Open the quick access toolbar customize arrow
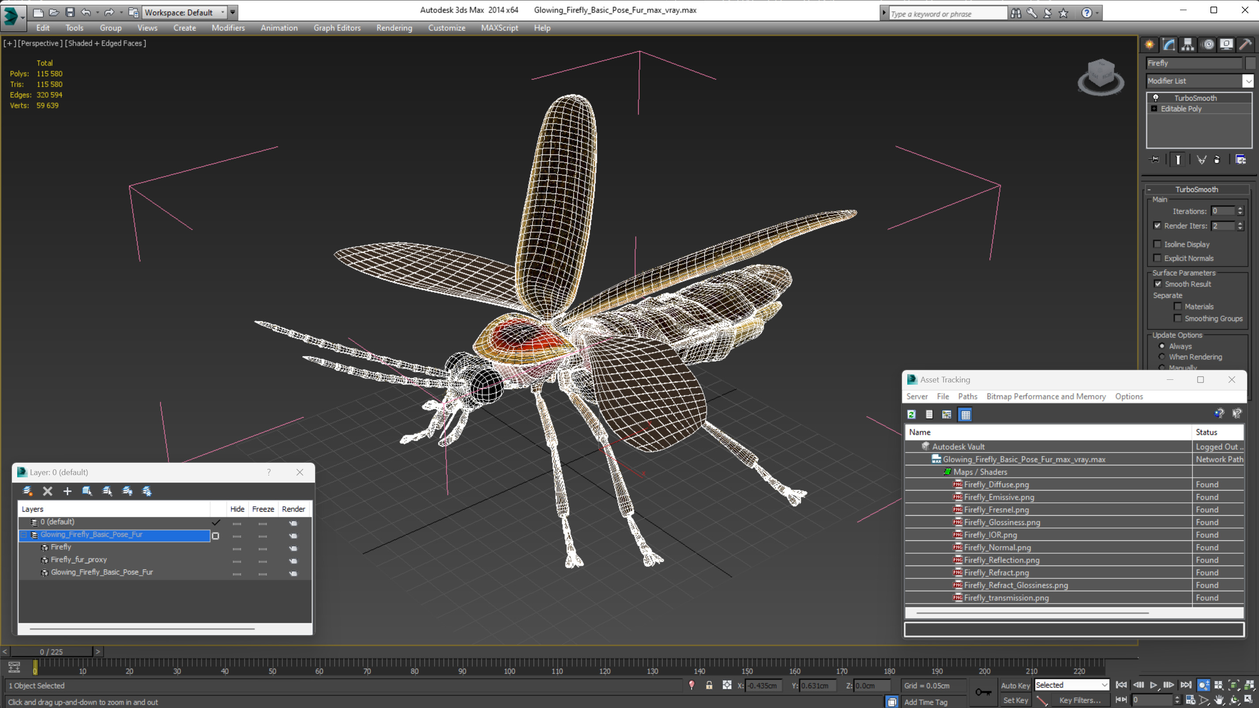Viewport: 1259px width, 708px height. 233,12
